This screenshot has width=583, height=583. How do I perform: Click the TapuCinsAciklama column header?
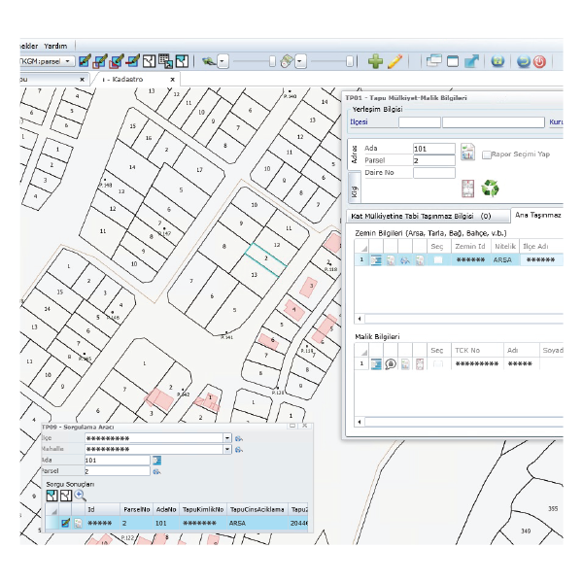(257, 510)
